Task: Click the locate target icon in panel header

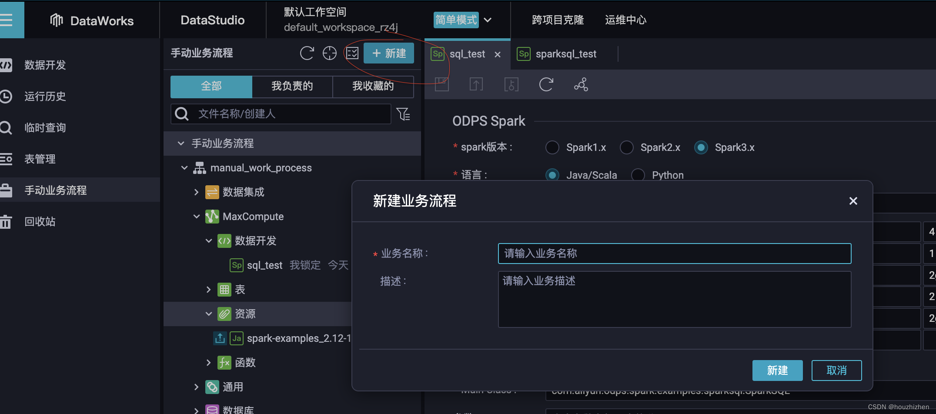Action: tap(330, 53)
